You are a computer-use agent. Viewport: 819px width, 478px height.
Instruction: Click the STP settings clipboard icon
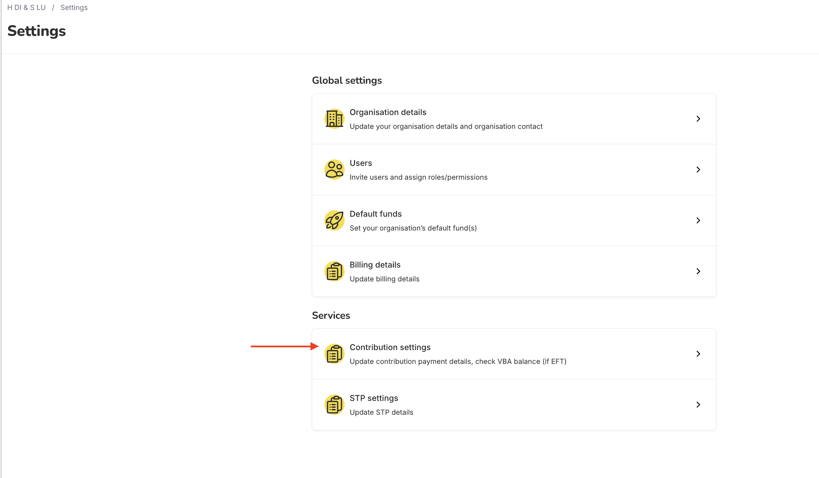334,405
